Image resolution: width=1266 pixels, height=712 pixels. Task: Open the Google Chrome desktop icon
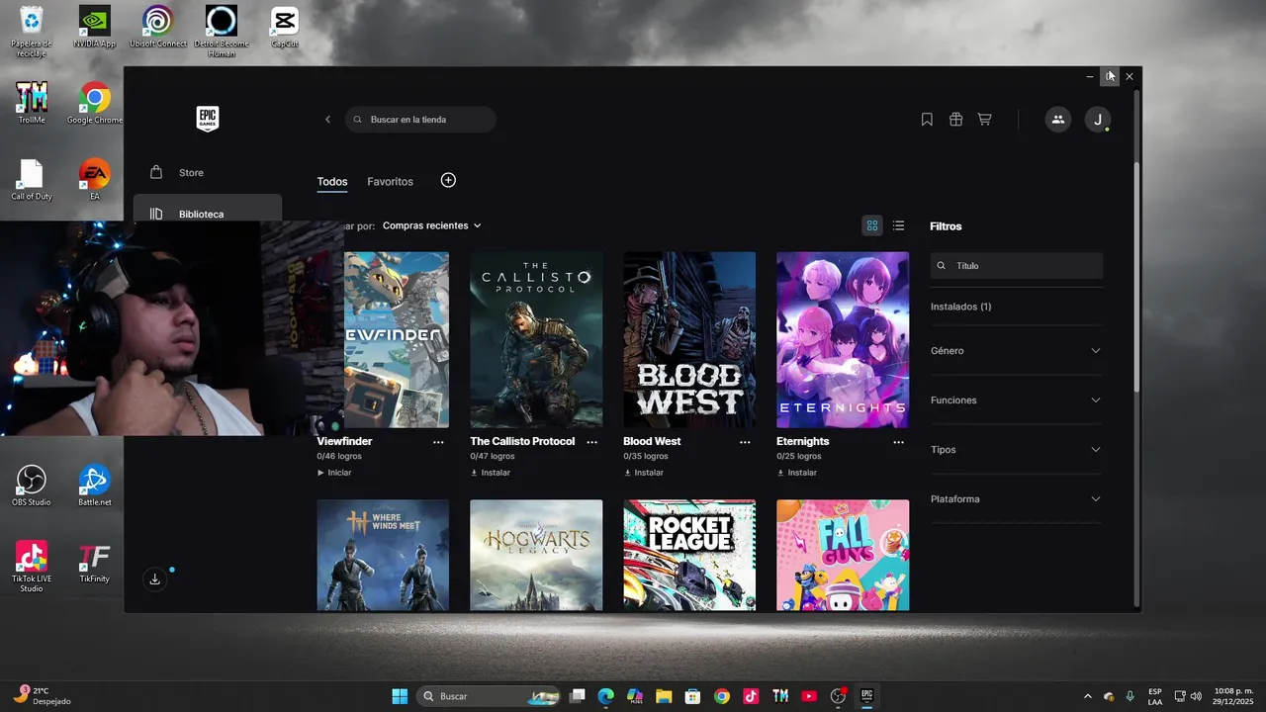pyautogui.click(x=95, y=104)
